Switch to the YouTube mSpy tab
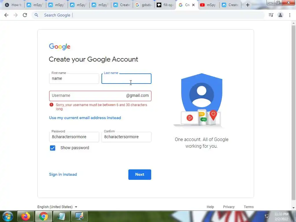 pyautogui.click(x=208, y=5)
